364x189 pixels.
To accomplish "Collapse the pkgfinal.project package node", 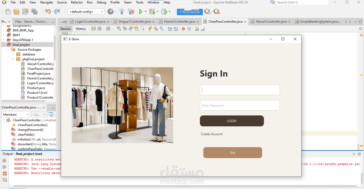I will click(13, 59).
